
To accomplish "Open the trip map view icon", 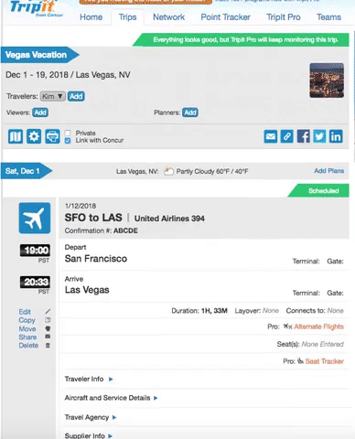I will 16,136.
